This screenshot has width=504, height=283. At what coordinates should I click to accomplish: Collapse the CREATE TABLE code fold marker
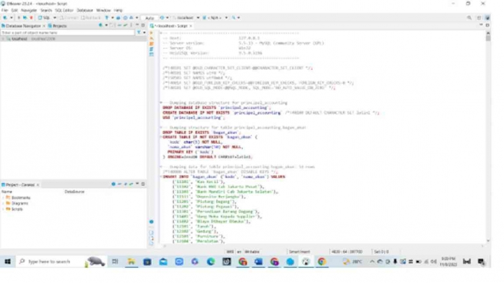161,137
